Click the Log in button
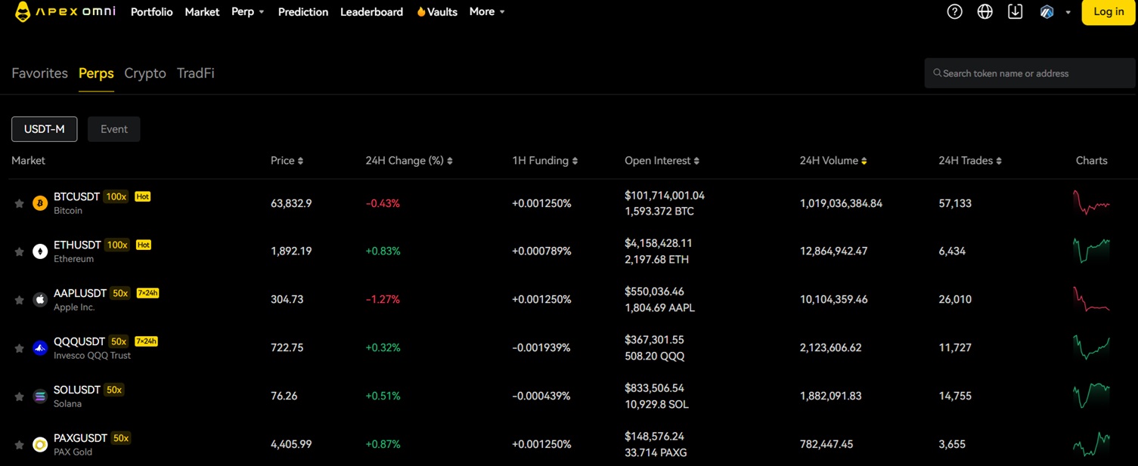Image resolution: width=1138 pixels, height=466 pixels. point(1109,12)
